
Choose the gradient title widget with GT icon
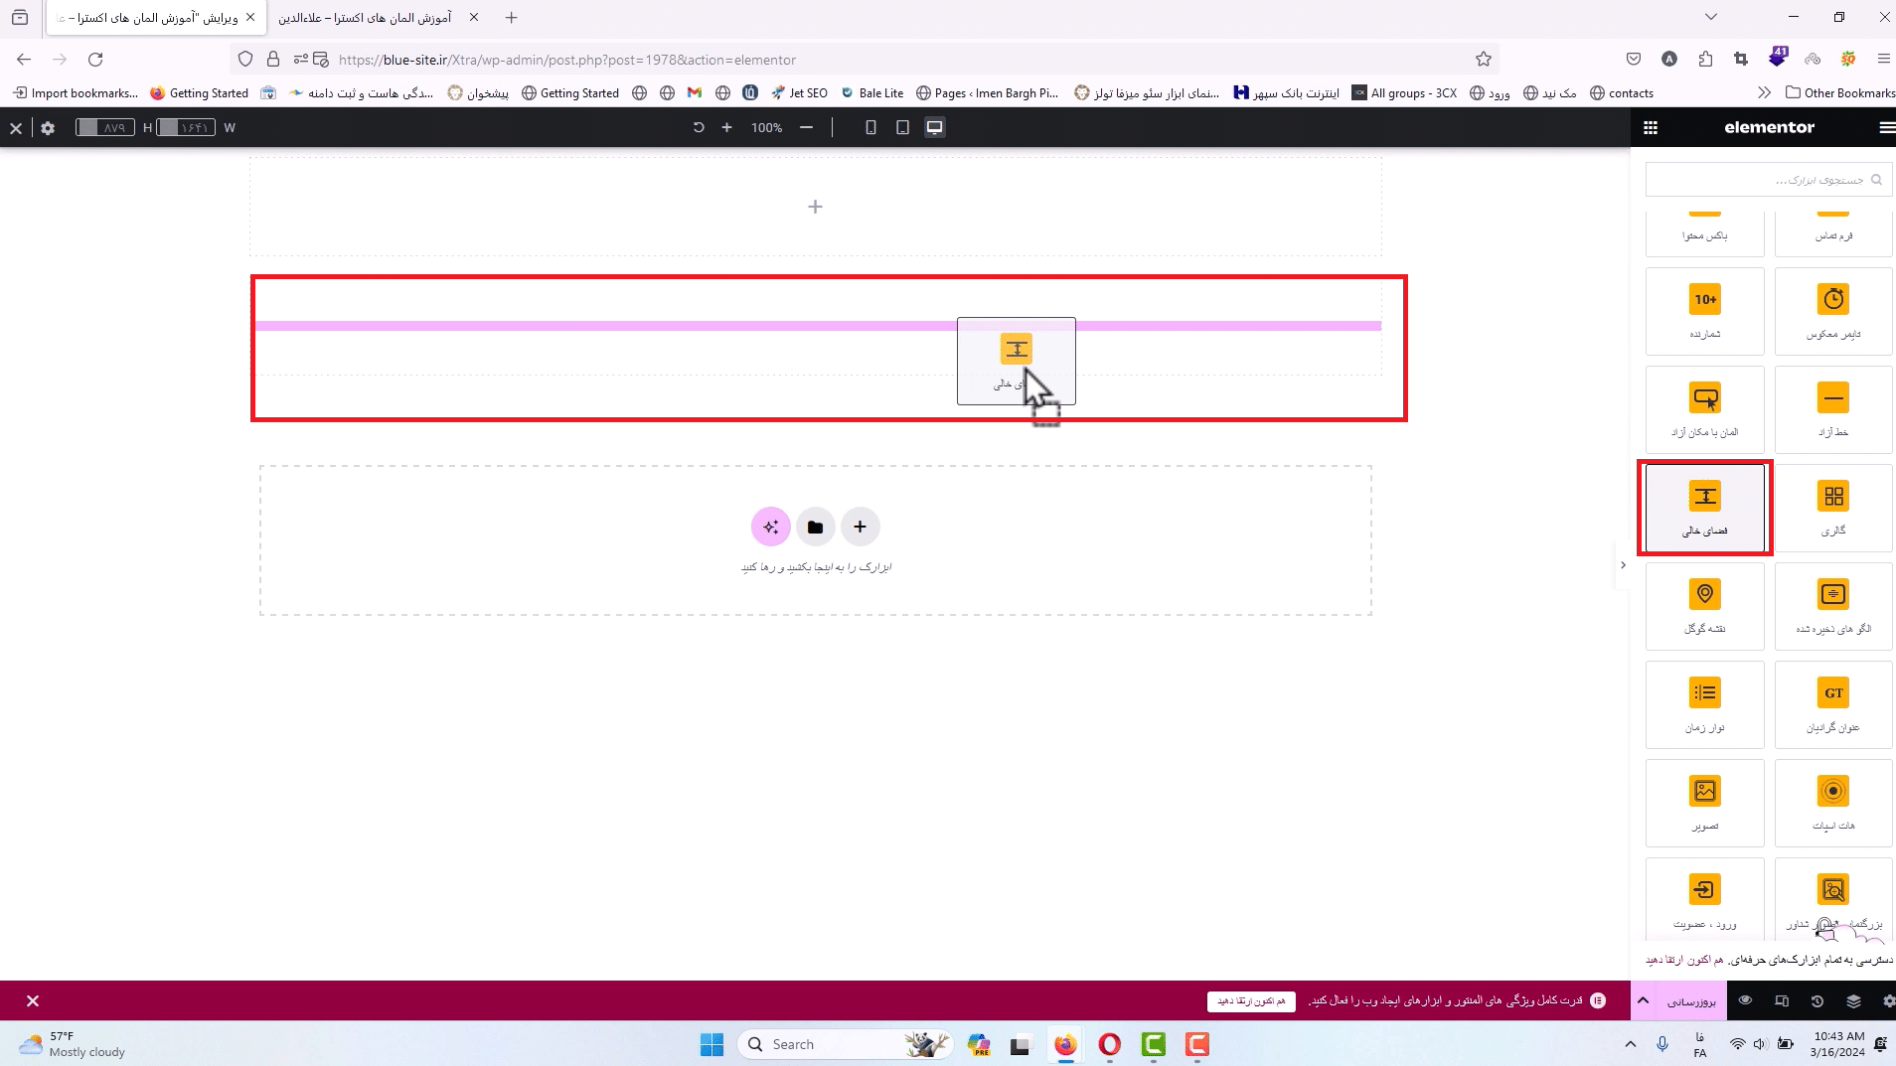tap(1833, 704)
